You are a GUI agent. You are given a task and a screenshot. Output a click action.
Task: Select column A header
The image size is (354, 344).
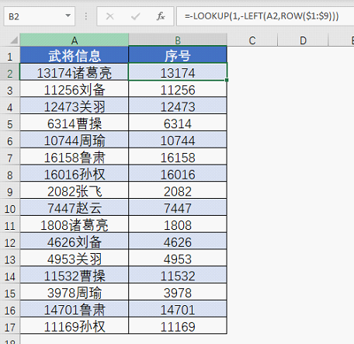[75, 40]
